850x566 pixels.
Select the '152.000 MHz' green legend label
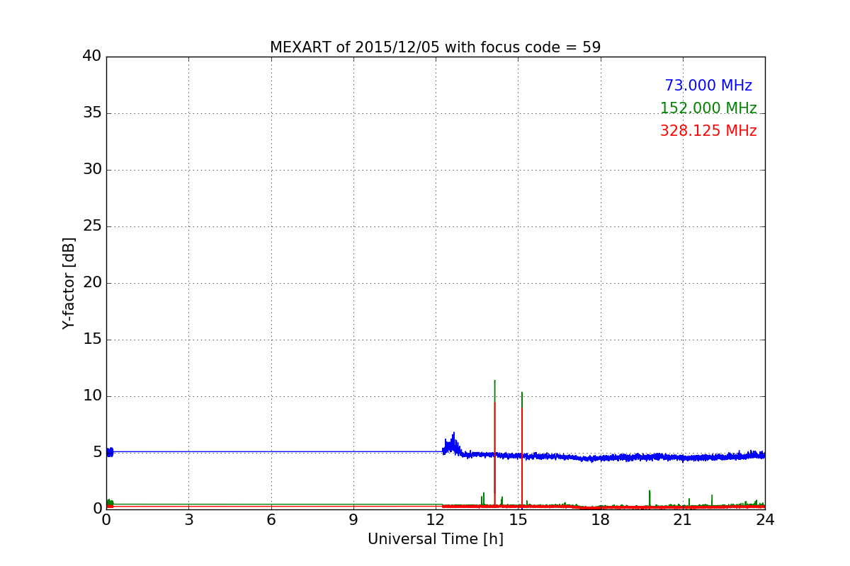point(708,108)
